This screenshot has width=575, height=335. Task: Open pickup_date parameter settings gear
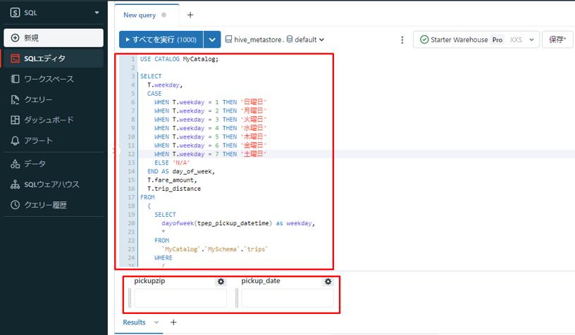pyautogui.click(x=328, y=282)
